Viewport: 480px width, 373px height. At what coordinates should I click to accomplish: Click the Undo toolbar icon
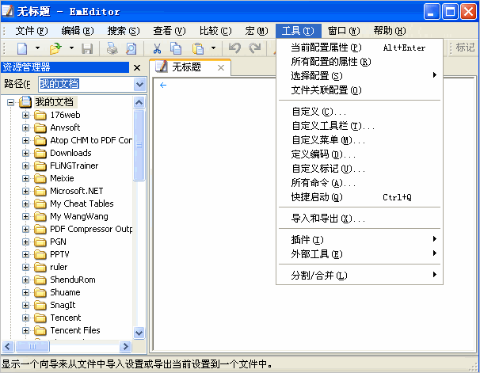click(x=234, y=48)
